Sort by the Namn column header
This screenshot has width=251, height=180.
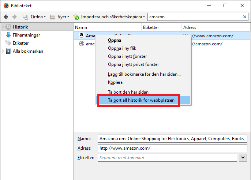(108, 27)
